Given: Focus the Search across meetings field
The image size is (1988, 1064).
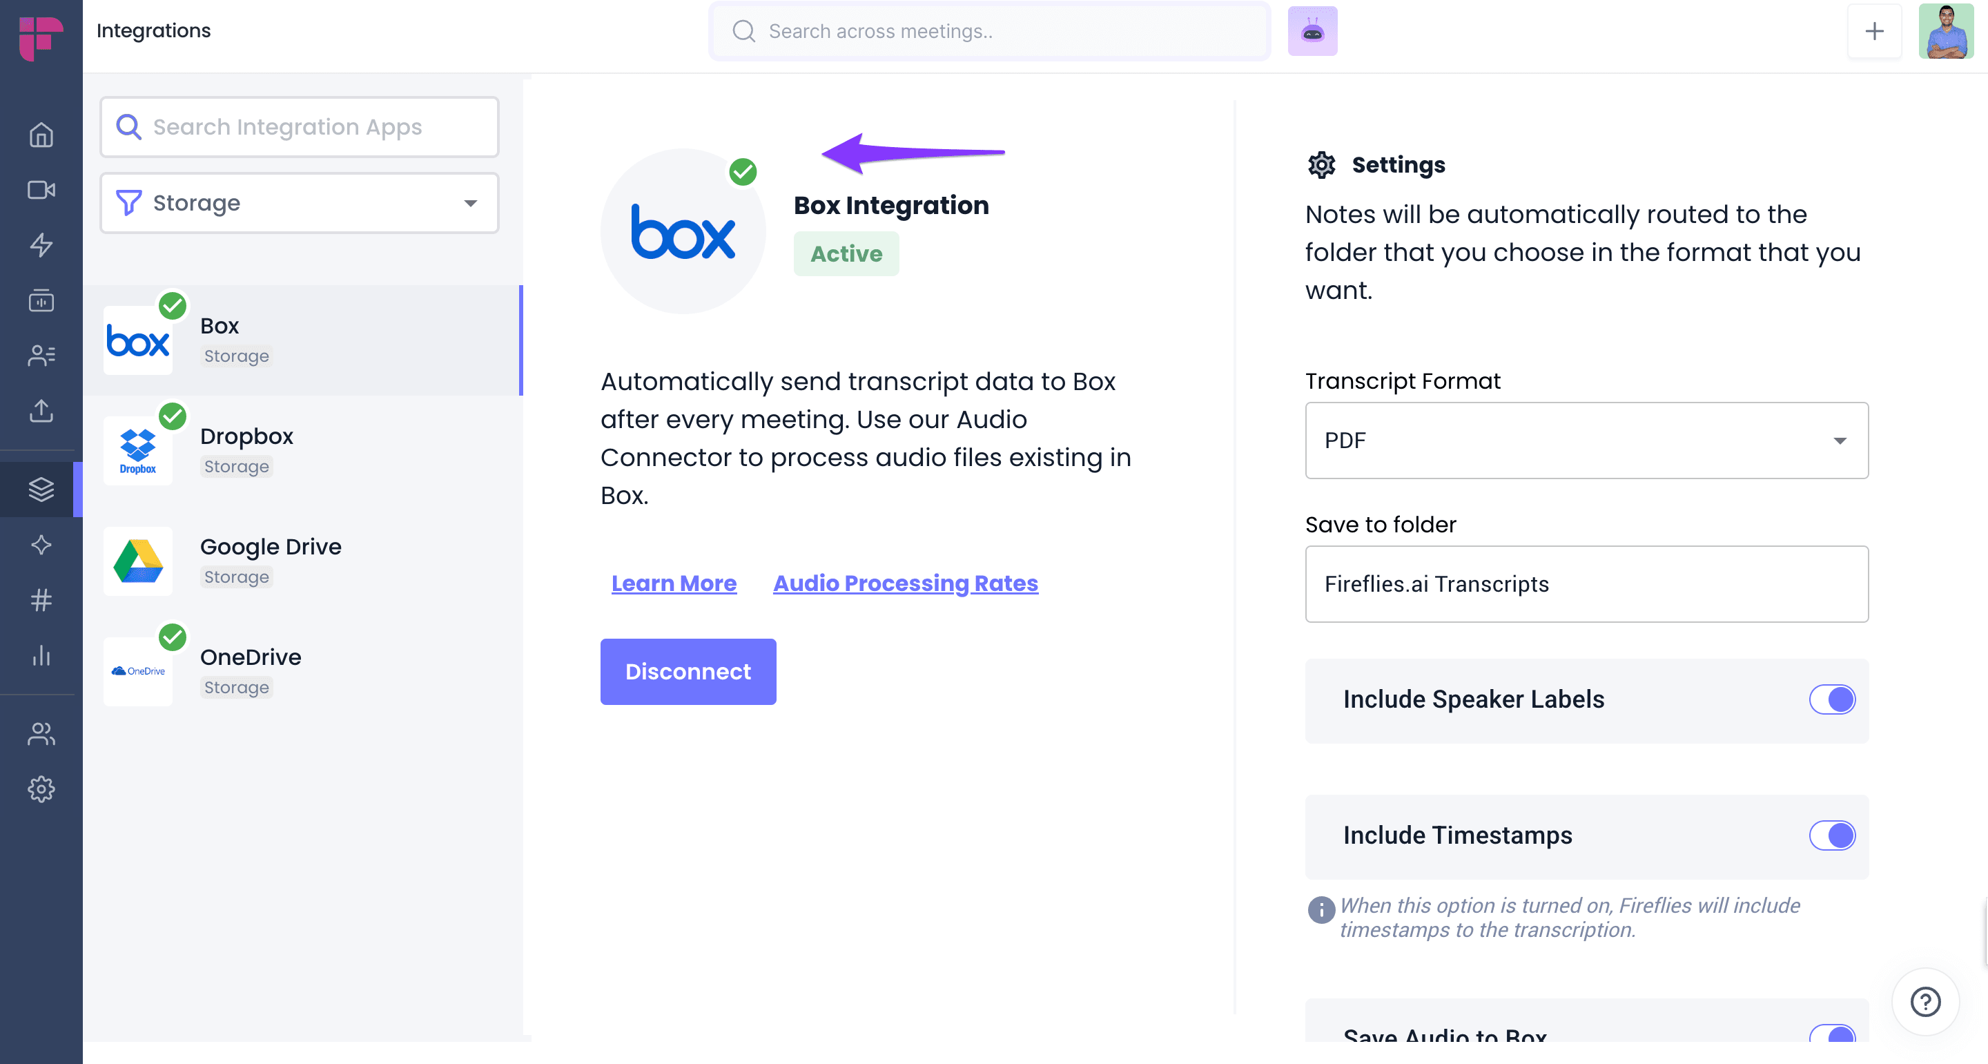Looking at the screenshot, I should click(x=989, y=31).
